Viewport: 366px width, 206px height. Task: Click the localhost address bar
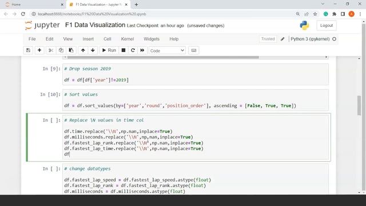coord(164,14)
